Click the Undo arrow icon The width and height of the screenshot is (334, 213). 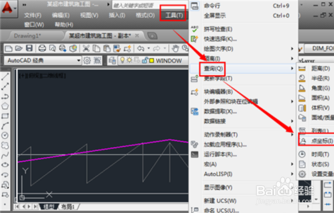coord(141,49)
